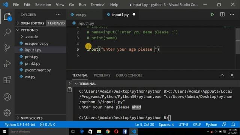Open the Explorer view in activity bar
The image size is (240, 135).
[7, 16]
